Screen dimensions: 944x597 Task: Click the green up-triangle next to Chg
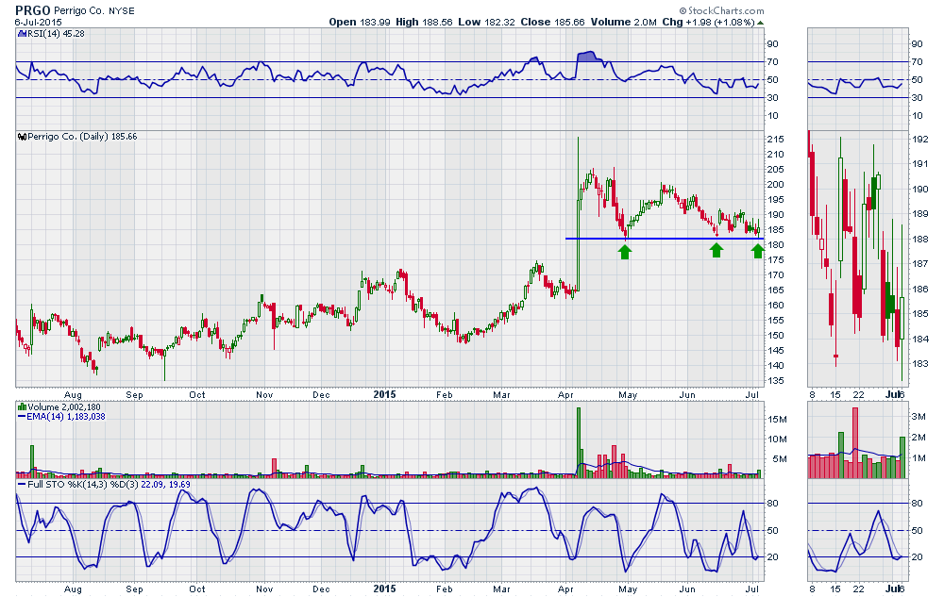761,21
